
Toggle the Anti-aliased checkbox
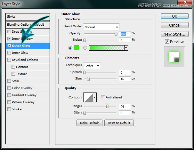[103, 97]
